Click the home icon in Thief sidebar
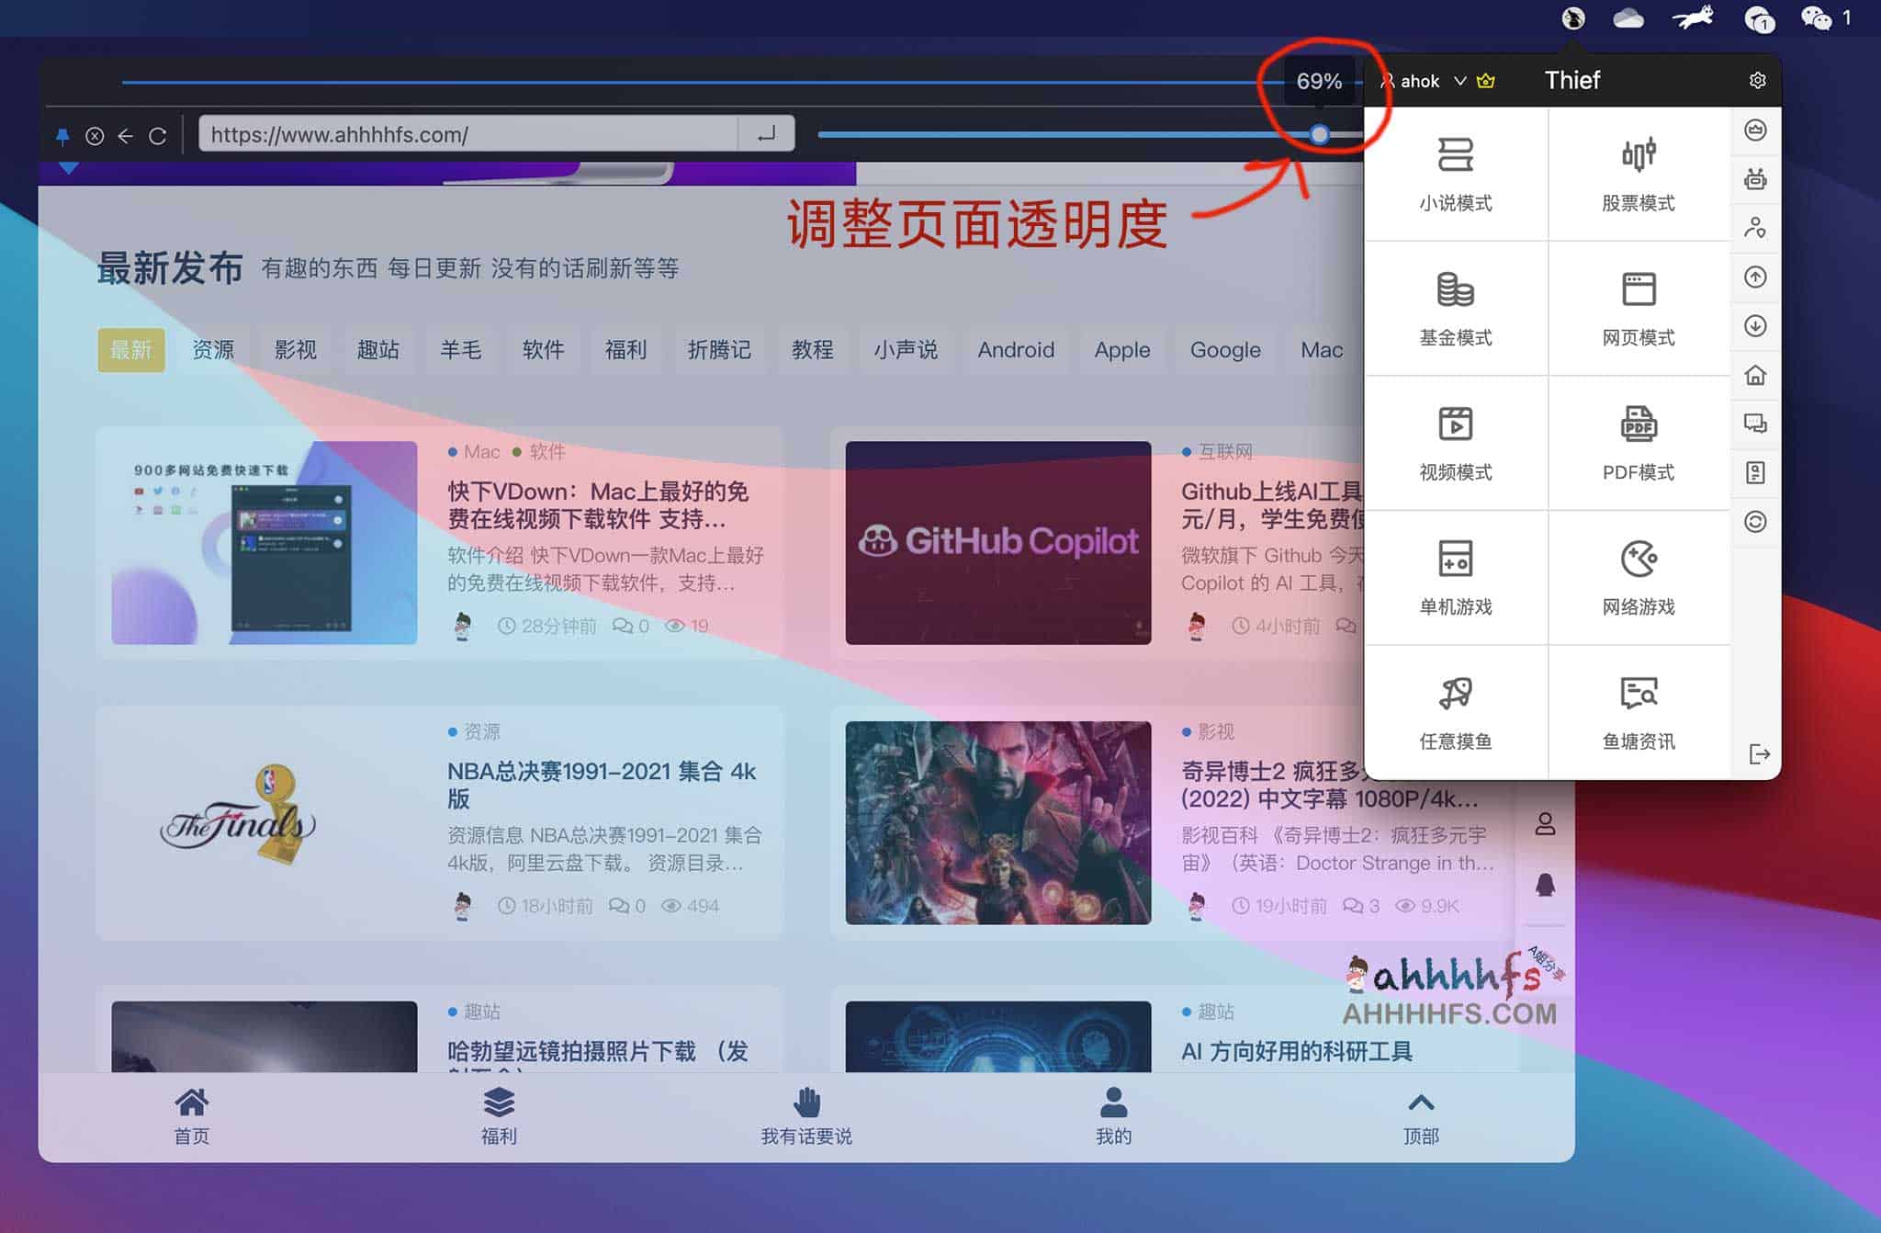This screenshot has height=1233, width=1881. point(1755,375)
